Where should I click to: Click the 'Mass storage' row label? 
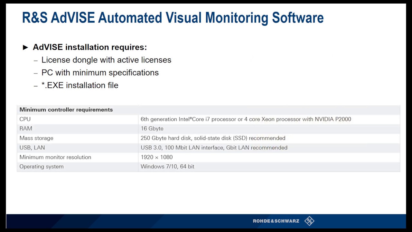[x=36, y=138]
